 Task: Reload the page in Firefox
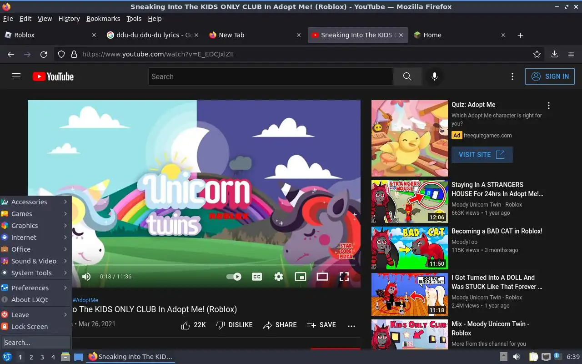click(x=44, y=54)
